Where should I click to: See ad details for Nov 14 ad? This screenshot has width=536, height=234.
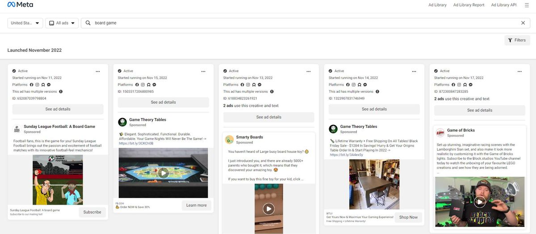coord(374,109)
